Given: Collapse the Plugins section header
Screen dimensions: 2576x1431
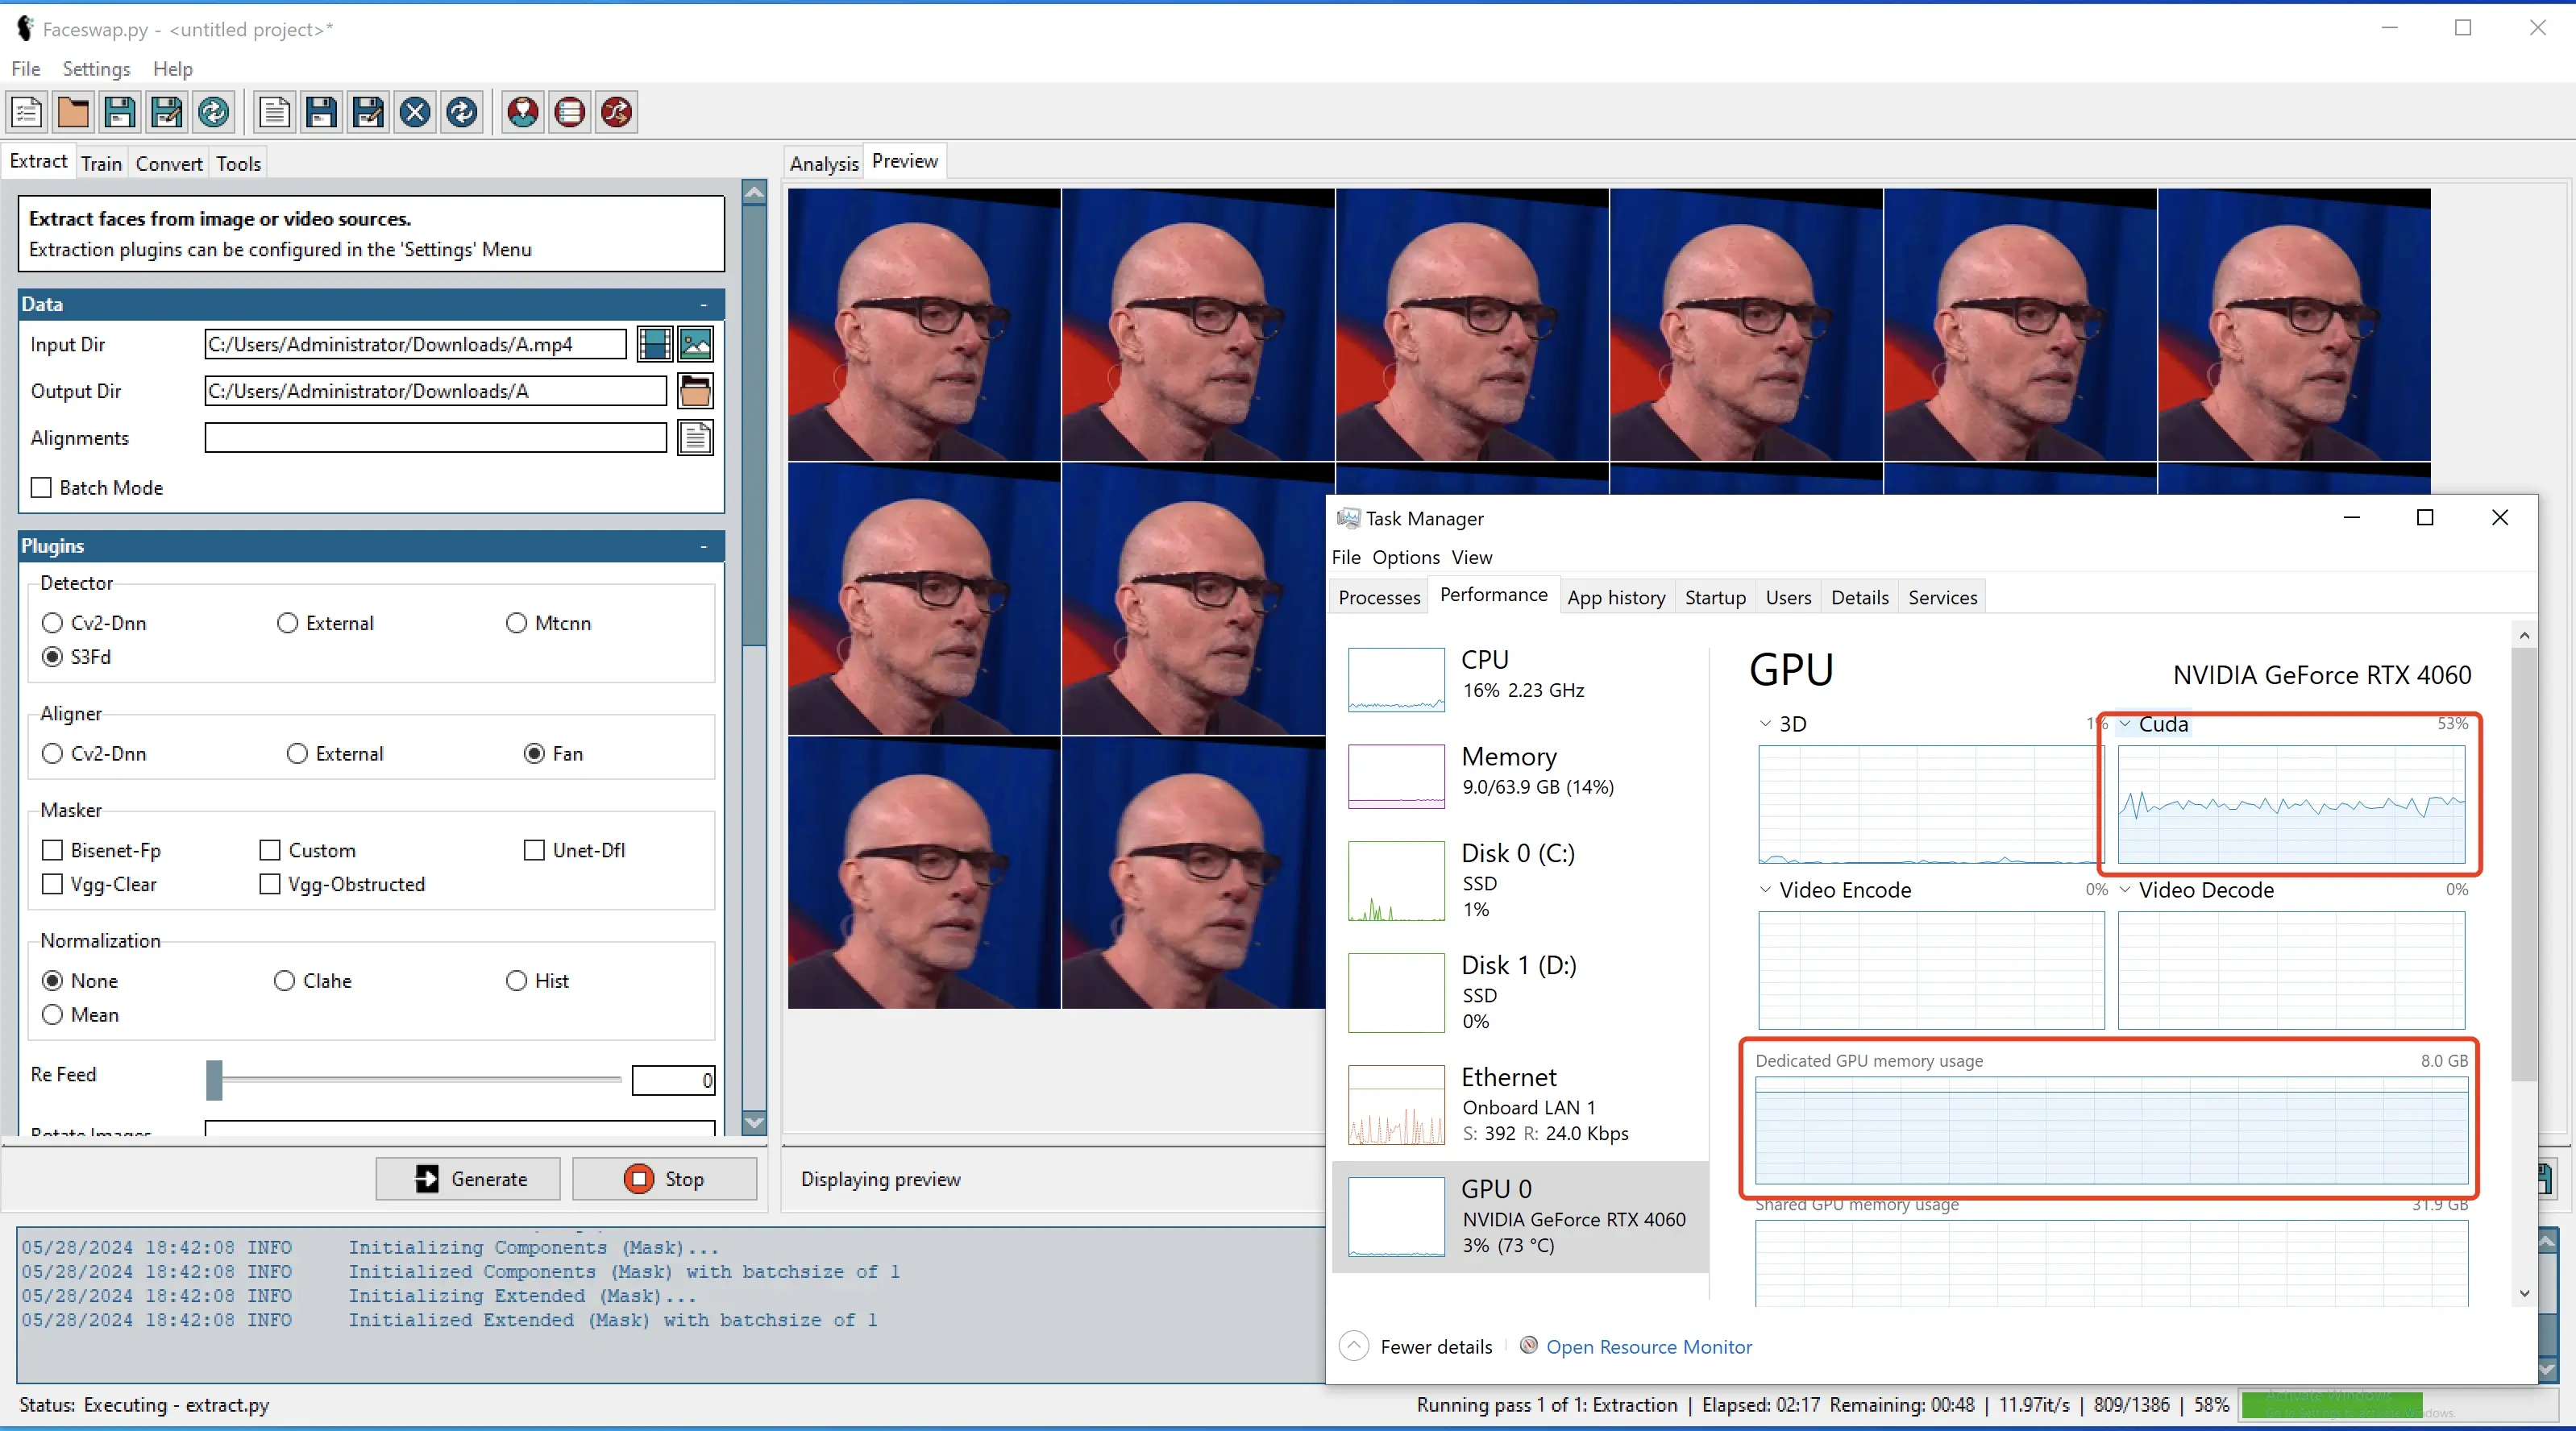Looking at the screenshot, I should click(703, 546).
